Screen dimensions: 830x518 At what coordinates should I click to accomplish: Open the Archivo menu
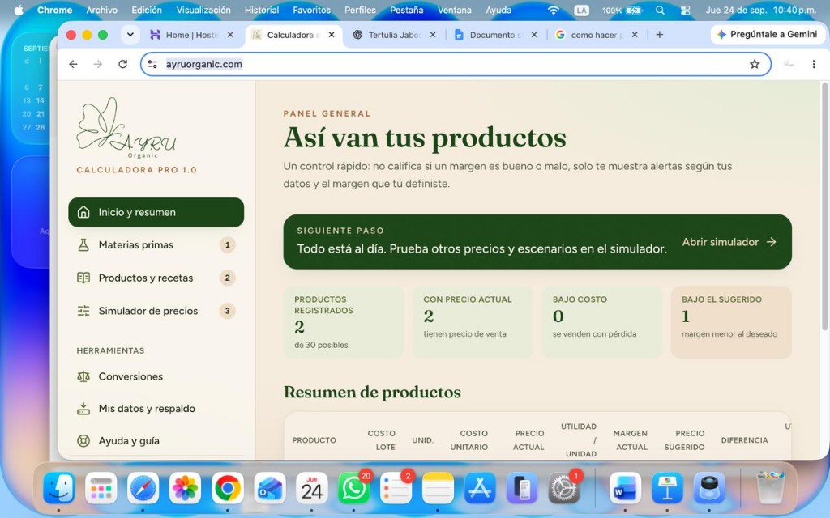point(101,10)
